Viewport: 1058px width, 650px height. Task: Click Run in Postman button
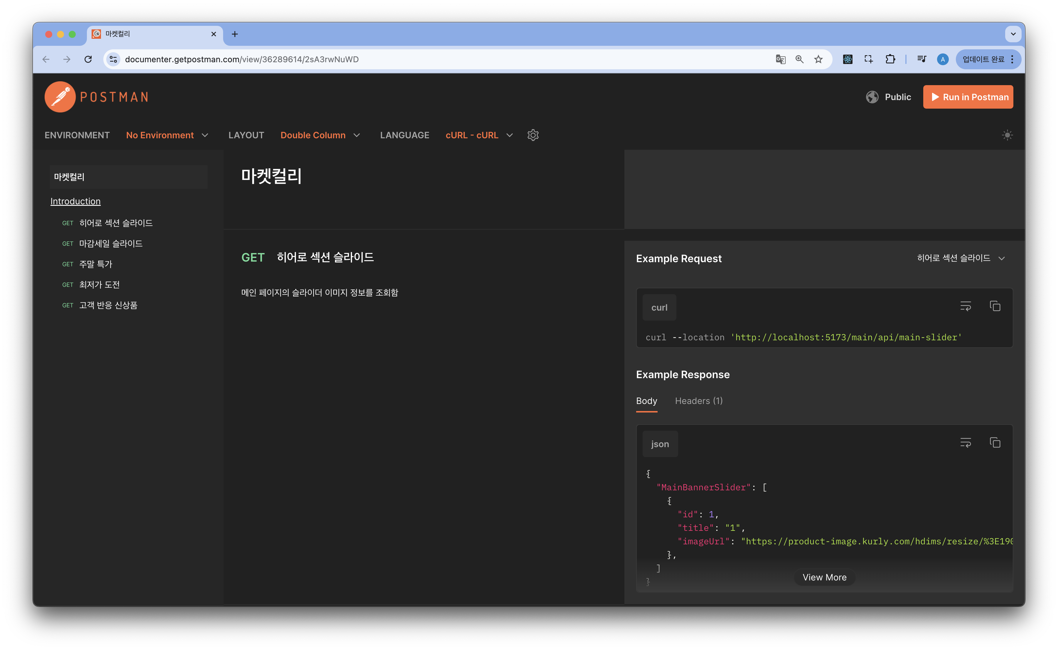tap(968, 97)
